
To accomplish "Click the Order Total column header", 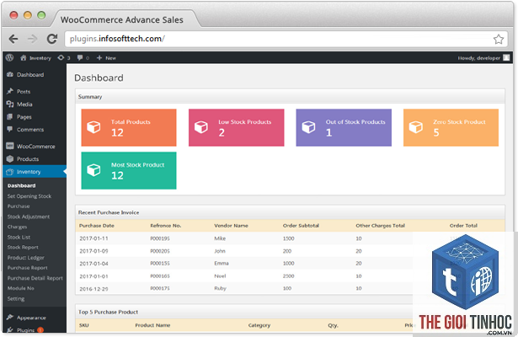I will (463, 226).
